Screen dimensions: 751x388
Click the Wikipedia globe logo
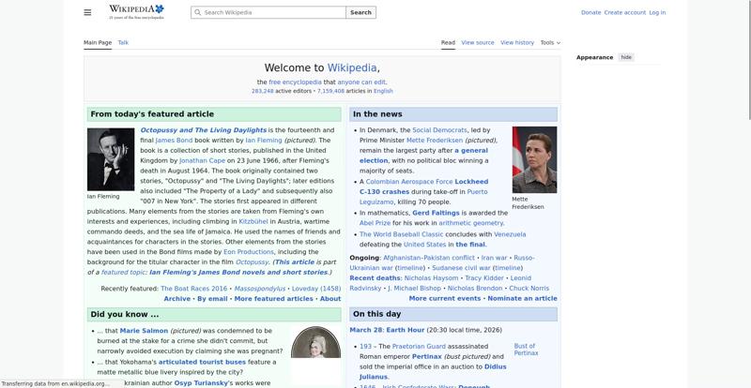(136, 11)
